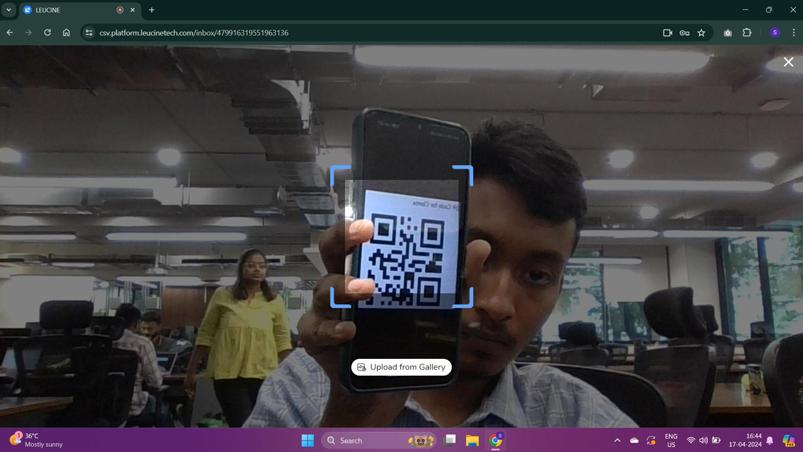Bookmark this page with the star

(x=702, y=33)
